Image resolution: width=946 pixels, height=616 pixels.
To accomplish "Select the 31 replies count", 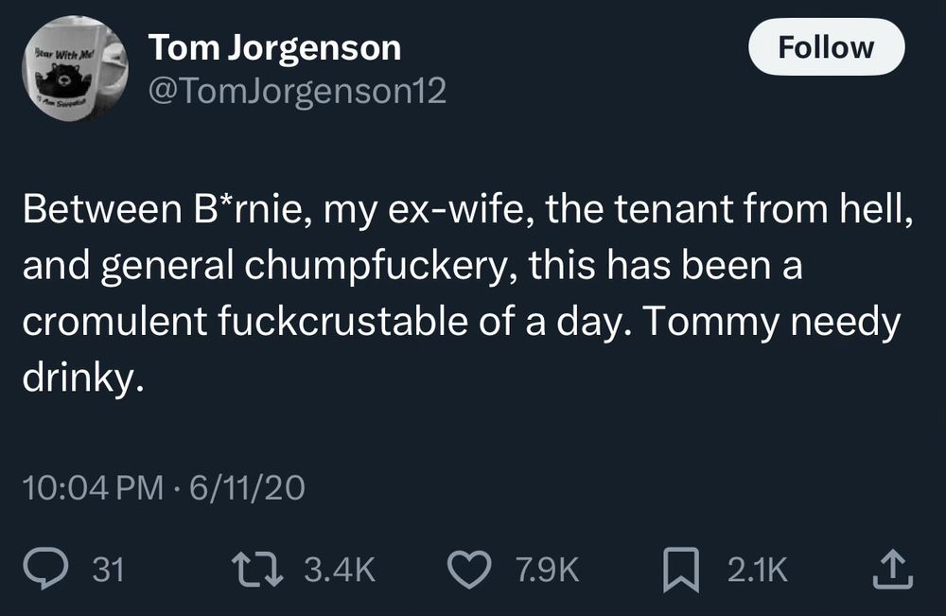I will [109, 569].
